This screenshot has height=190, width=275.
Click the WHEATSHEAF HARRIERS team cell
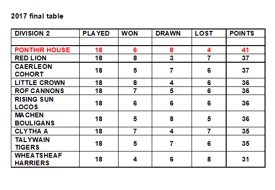pos(45,159)
